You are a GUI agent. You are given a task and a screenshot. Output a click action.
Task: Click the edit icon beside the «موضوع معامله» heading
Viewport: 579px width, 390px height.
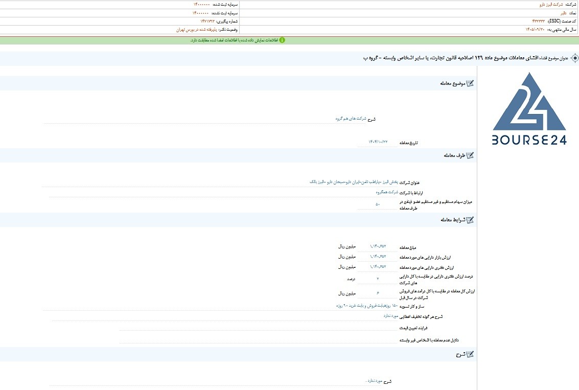(470, 83)
